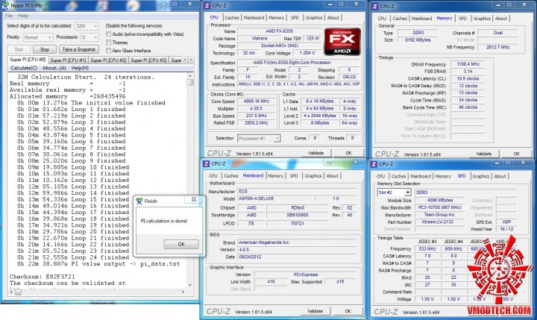Image resolution: width=537 pixels, height=320 pixels.
Task: Click the NB Frequency value 2612.7 MHz
Action: 498,47
